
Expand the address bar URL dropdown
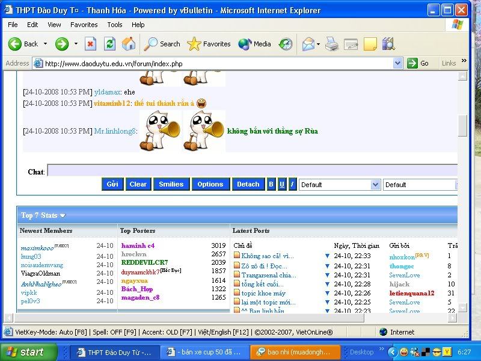click(x=398, y=63)
